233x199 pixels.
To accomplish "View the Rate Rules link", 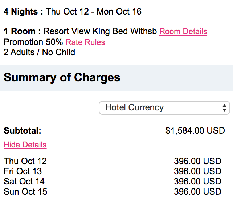I will [x=85, y=42].
